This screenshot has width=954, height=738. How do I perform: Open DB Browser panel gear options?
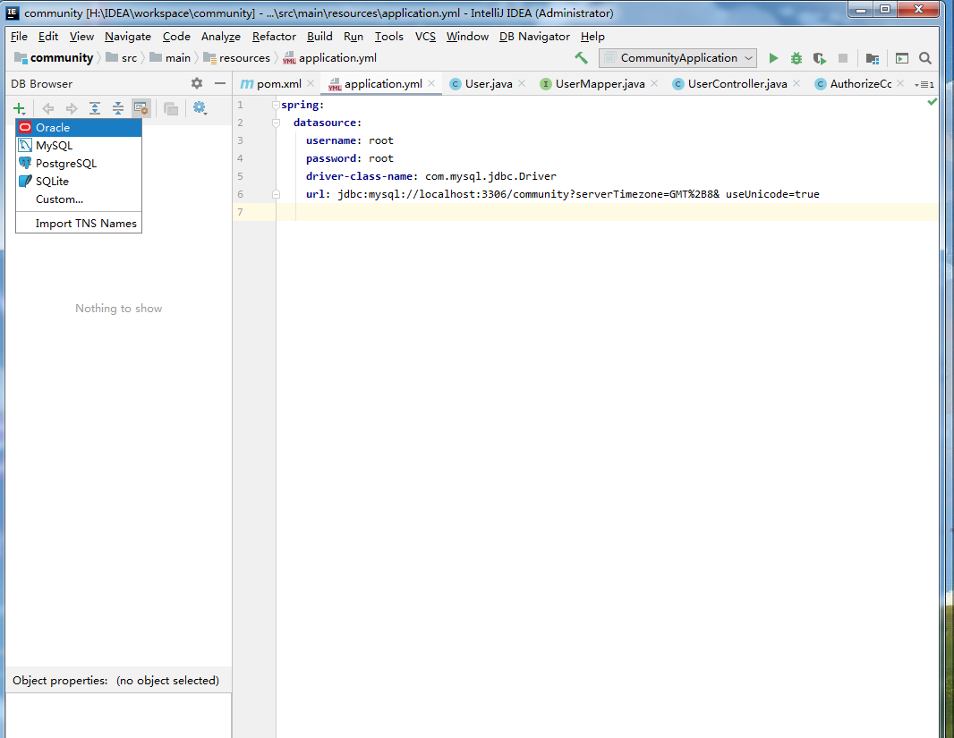tap(197, 83)
